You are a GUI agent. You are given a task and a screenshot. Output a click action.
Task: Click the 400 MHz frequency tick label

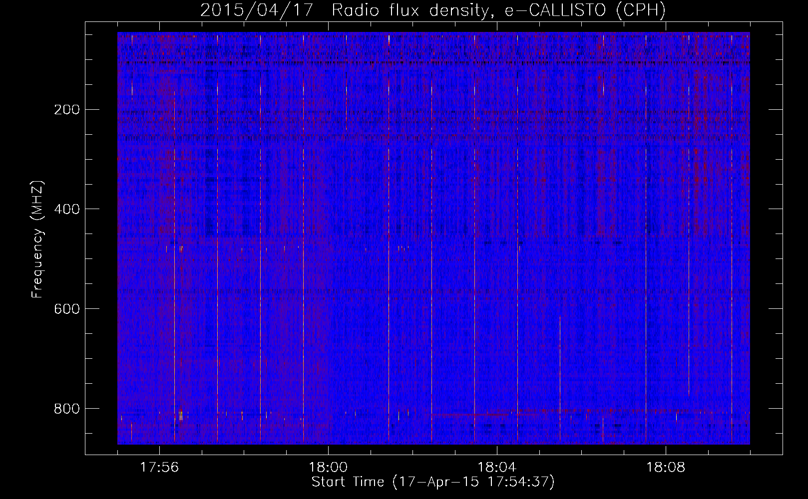coord(66,209)
